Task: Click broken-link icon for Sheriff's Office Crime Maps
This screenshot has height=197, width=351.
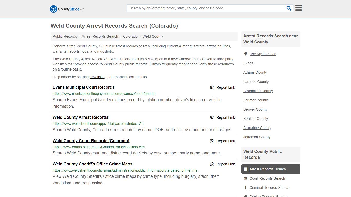Action: 212,164
